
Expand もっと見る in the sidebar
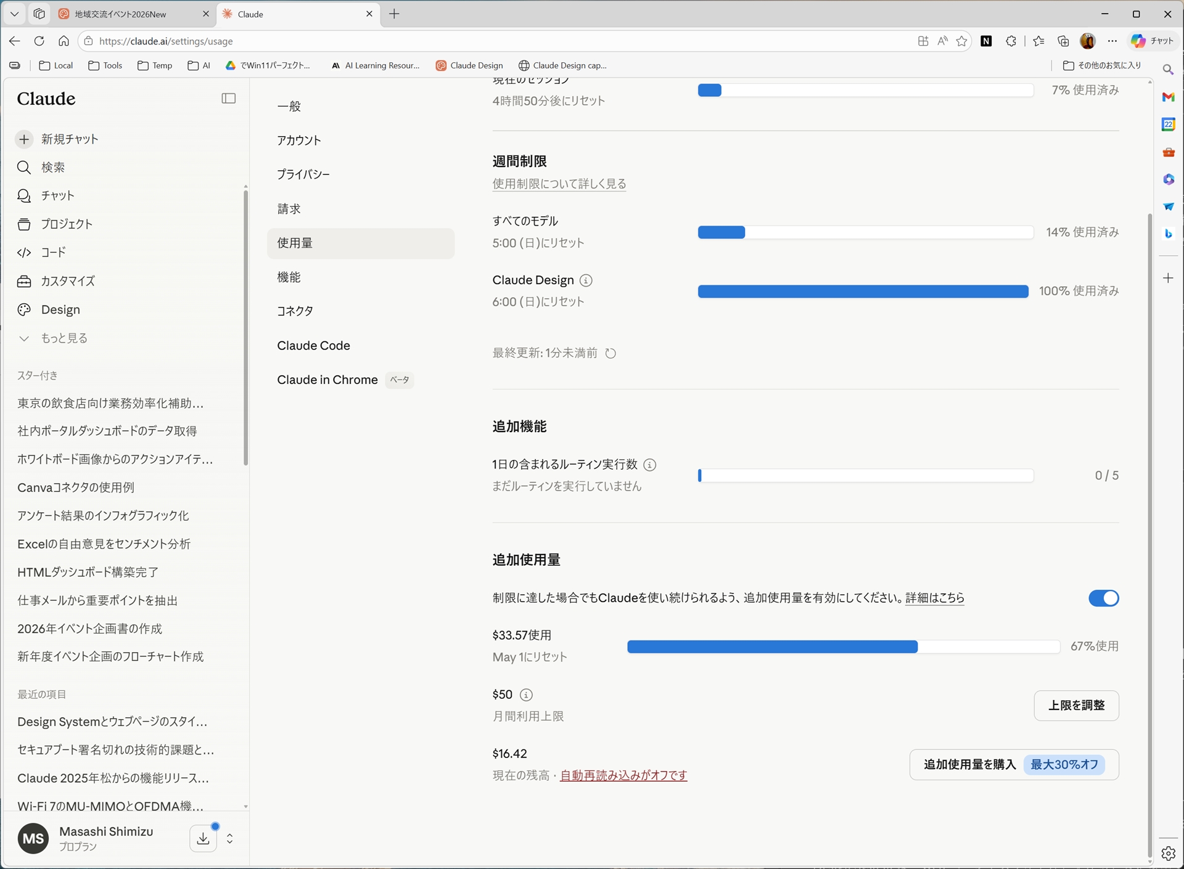[x=64, y=338]
